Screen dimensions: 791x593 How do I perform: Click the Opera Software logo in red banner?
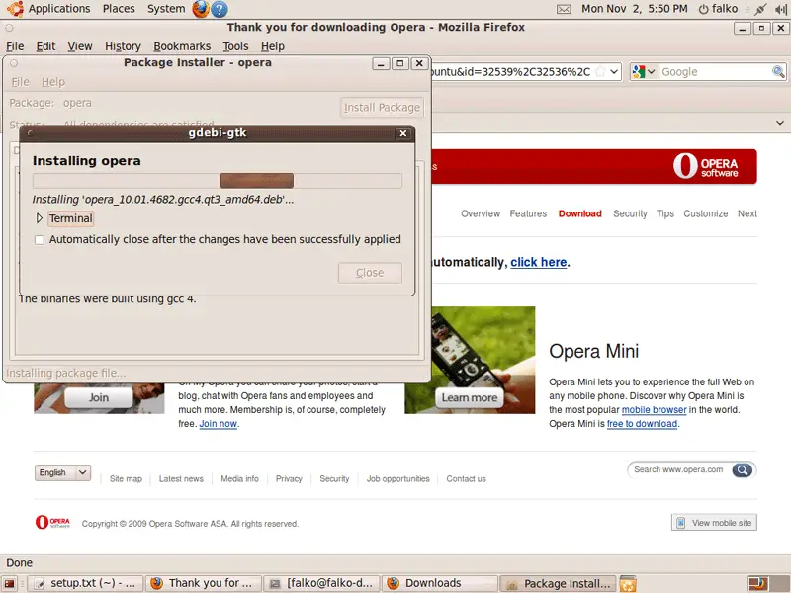coord(706,166)
